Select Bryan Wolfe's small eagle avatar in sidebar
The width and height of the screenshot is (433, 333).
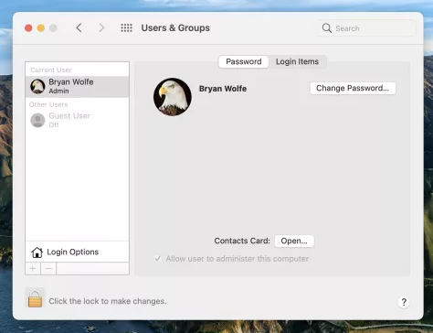tap(37, 86)
